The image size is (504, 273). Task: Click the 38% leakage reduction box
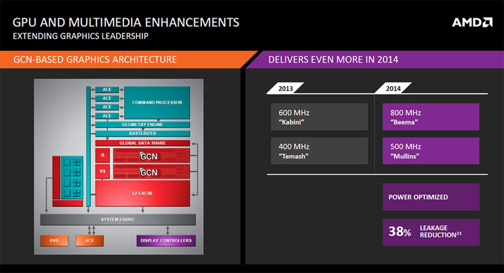tap(431, 232)
